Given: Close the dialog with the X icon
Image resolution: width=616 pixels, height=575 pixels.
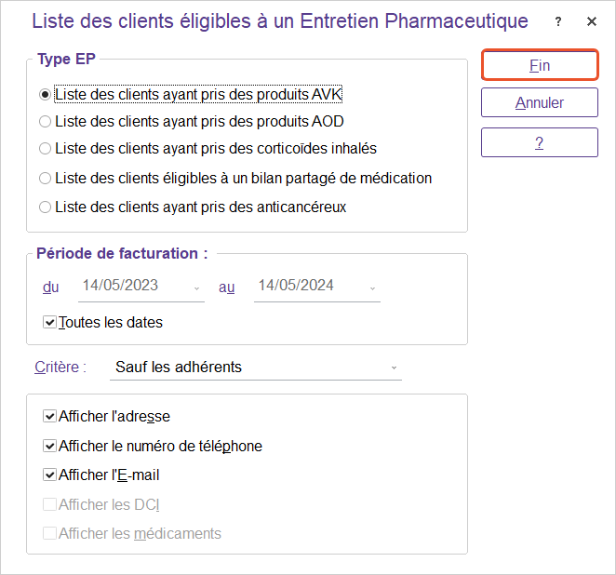Looking at the screenshot, I should tap(592, 22).
